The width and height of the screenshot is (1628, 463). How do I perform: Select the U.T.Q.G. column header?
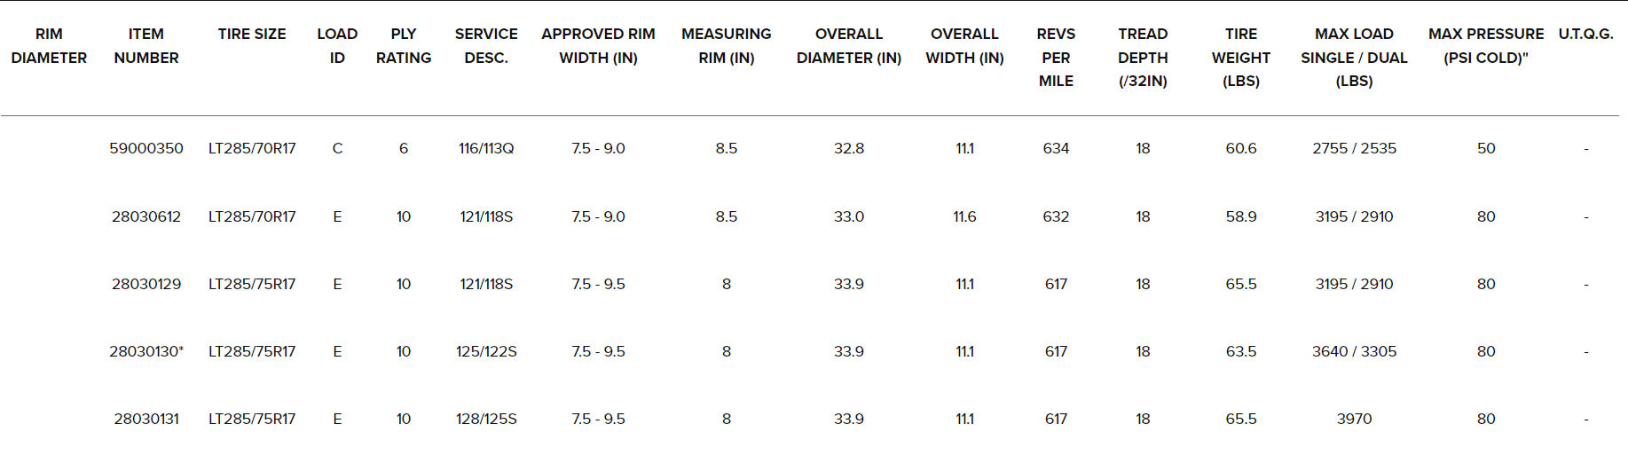click(x=1585, y=35)
